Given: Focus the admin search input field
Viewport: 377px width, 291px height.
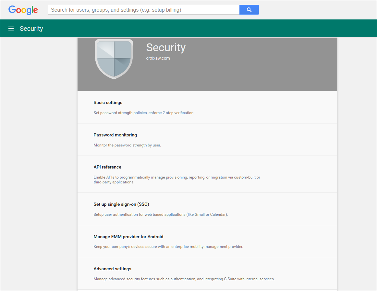Looking at the screenshot, I should (144, 10).
